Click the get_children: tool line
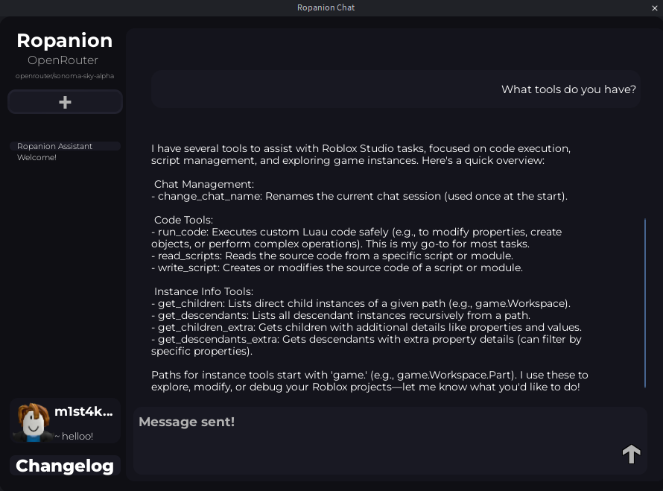 (x=361, y=303)
